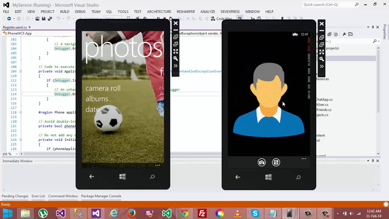Open the BUILD menu

point(65,12)
